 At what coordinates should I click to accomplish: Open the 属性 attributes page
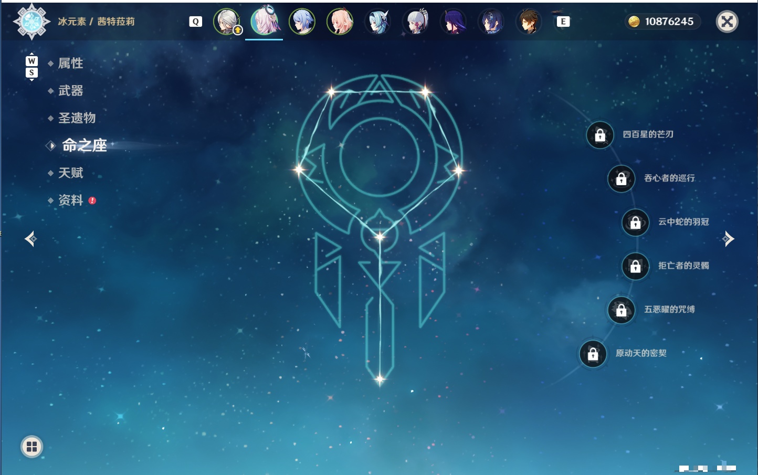[70, 64]
